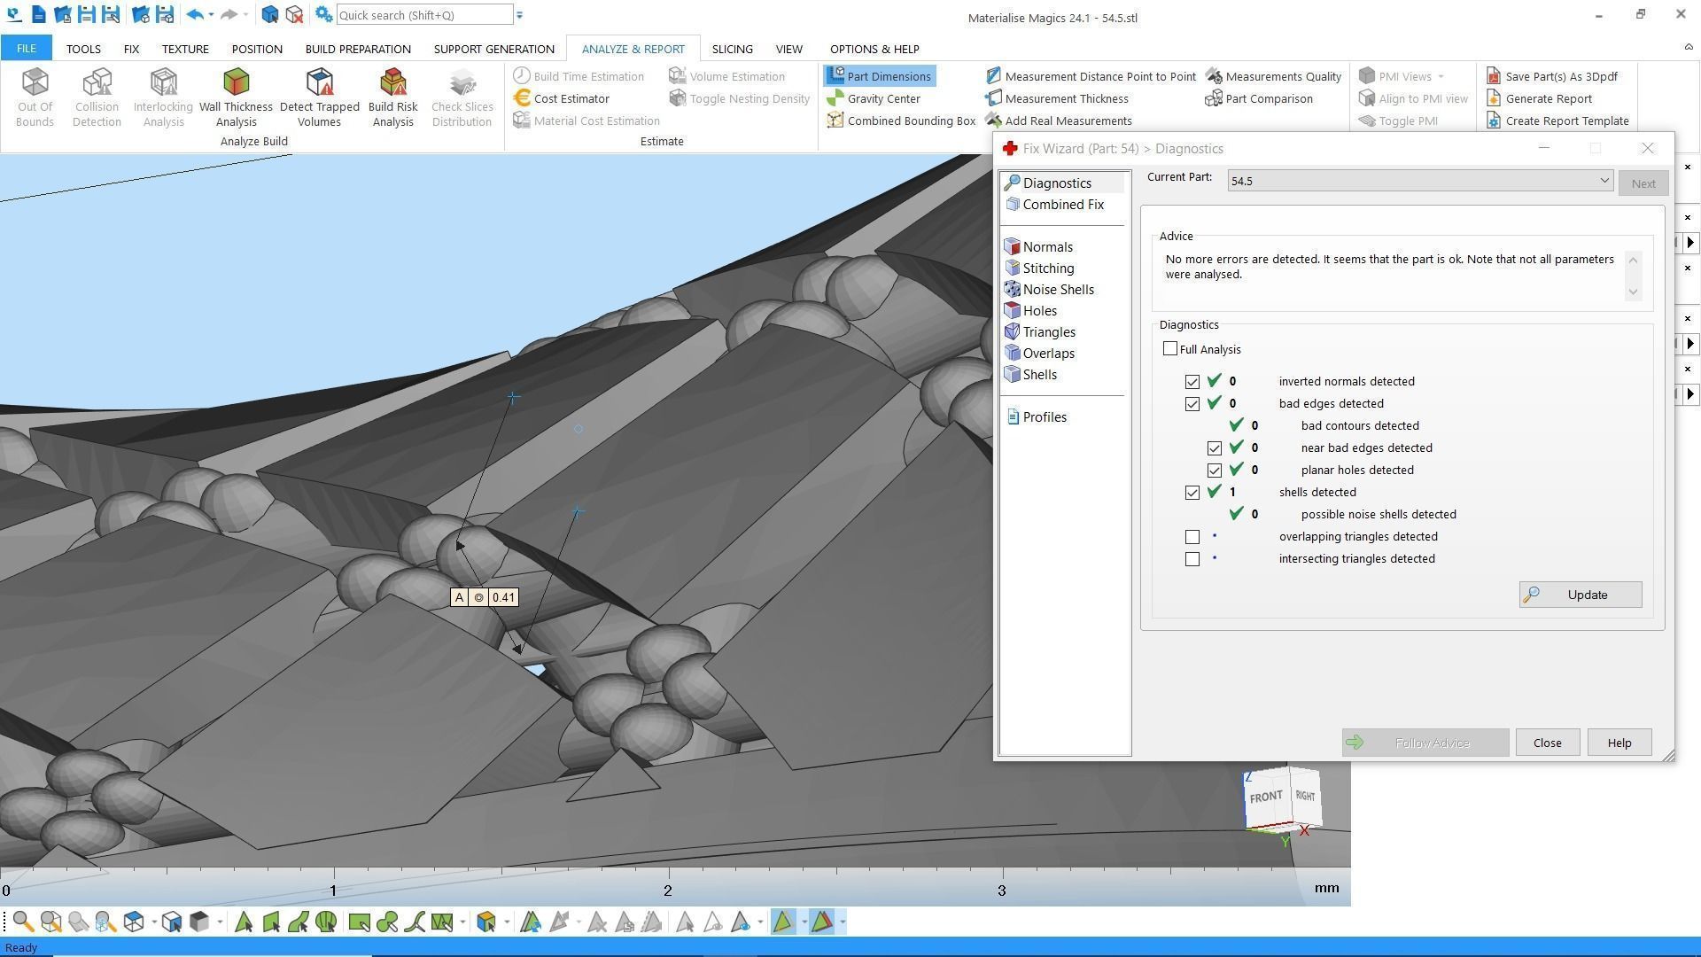
Task: Switch to SUPPORT GENERATION tab
Action: (x=493, y=49)
